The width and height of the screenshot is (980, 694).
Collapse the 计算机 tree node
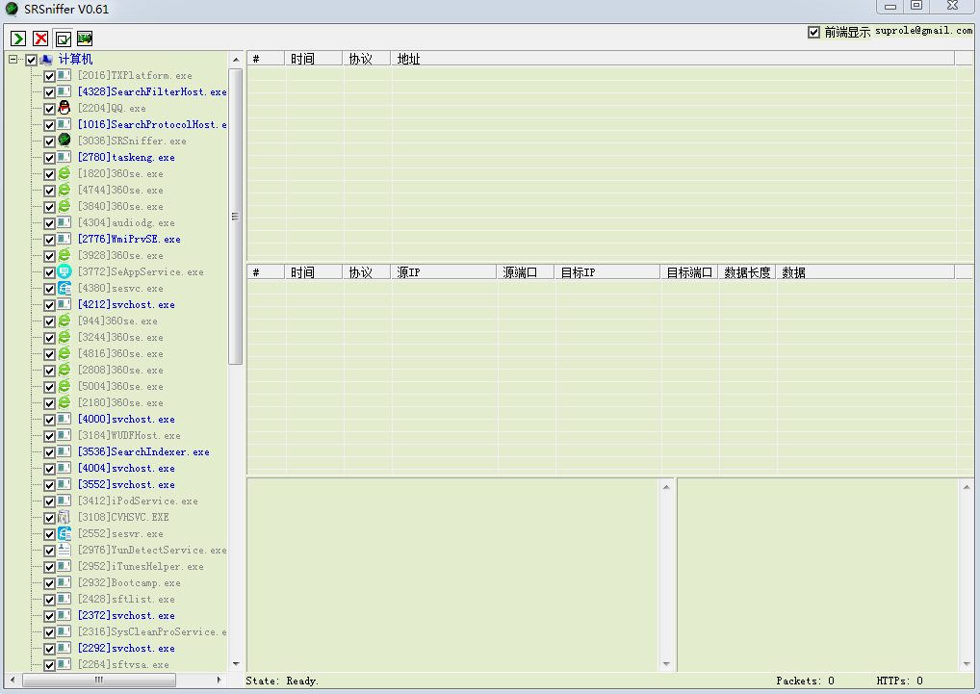tap(13, 60)
